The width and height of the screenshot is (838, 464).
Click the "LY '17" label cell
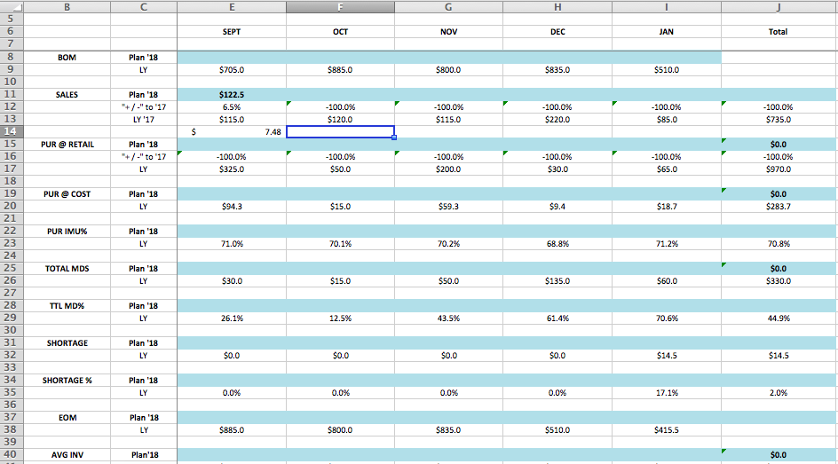[x=144, y=119]
